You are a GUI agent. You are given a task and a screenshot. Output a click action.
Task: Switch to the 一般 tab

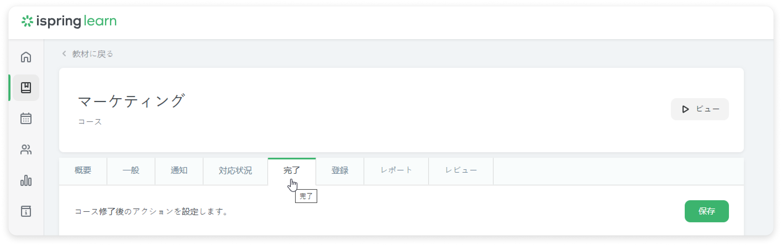[x=131, y=170]
